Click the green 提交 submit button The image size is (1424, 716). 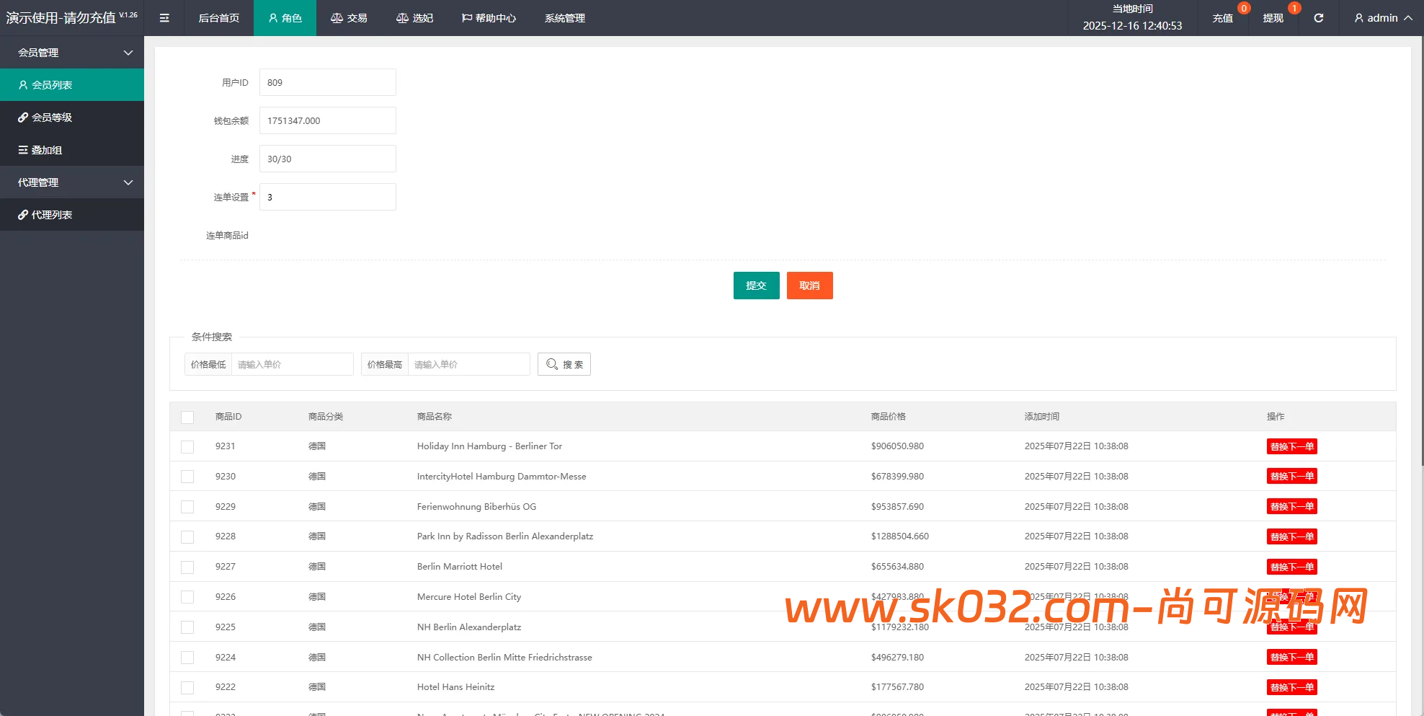point(756,286)
